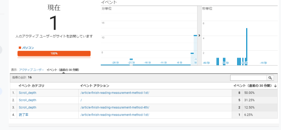Click the 31.25% value in row 2

pyautogui.click(x=249, y=100)
